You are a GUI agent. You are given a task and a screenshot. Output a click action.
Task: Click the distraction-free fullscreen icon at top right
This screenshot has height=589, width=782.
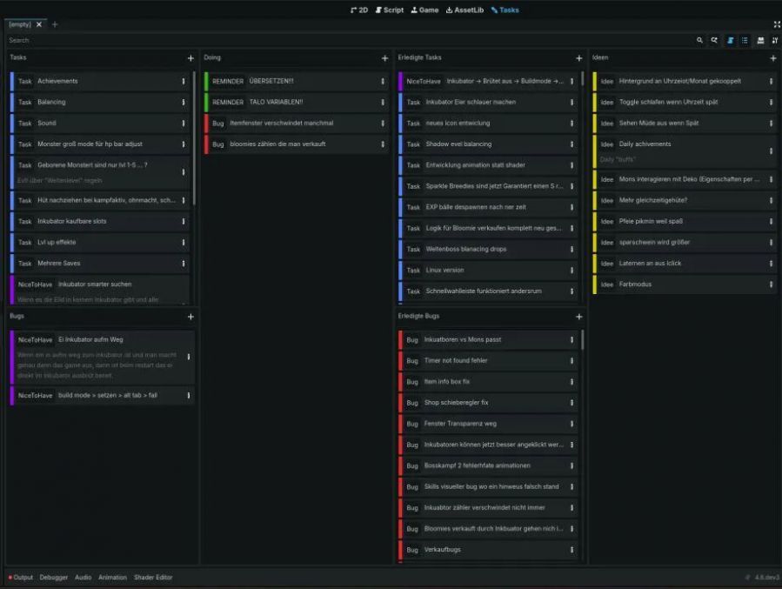pyautogui.click(x=776, y=24)
